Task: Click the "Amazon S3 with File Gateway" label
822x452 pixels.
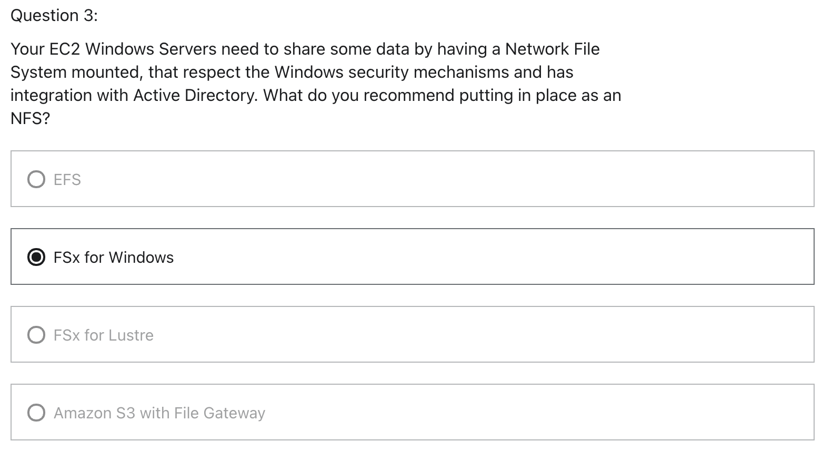Action: pyautogui.click(x=159, y=413)
